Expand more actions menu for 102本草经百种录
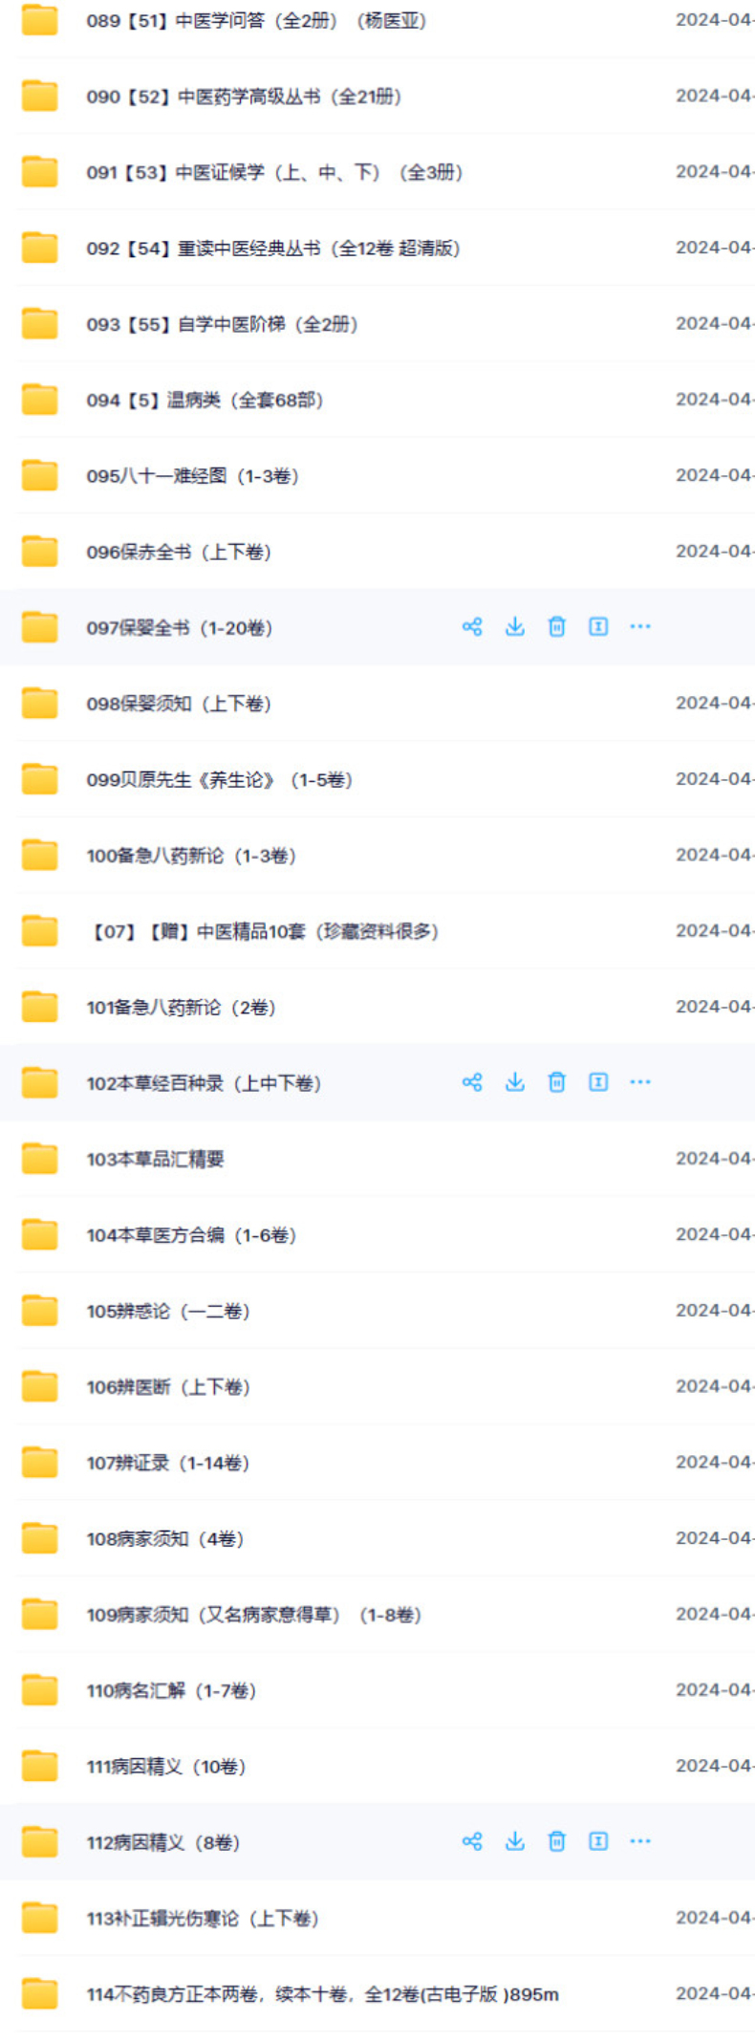The height and width of the screenshot is (2043, 755). pyautogui.click(x=640, y=1082)
